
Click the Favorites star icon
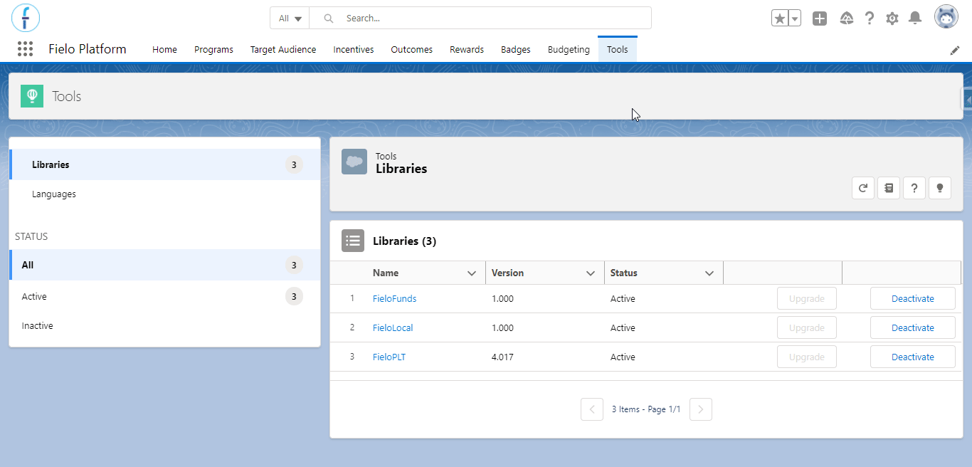tap(780, 19)
